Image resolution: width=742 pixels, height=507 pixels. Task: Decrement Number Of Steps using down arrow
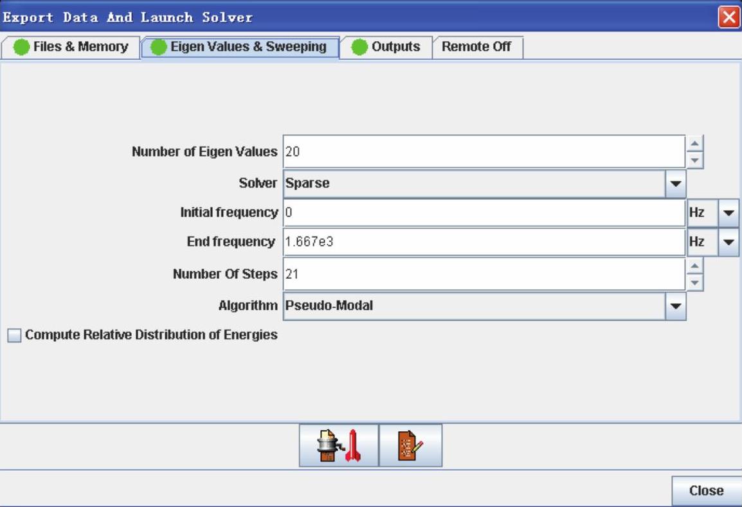696,282
